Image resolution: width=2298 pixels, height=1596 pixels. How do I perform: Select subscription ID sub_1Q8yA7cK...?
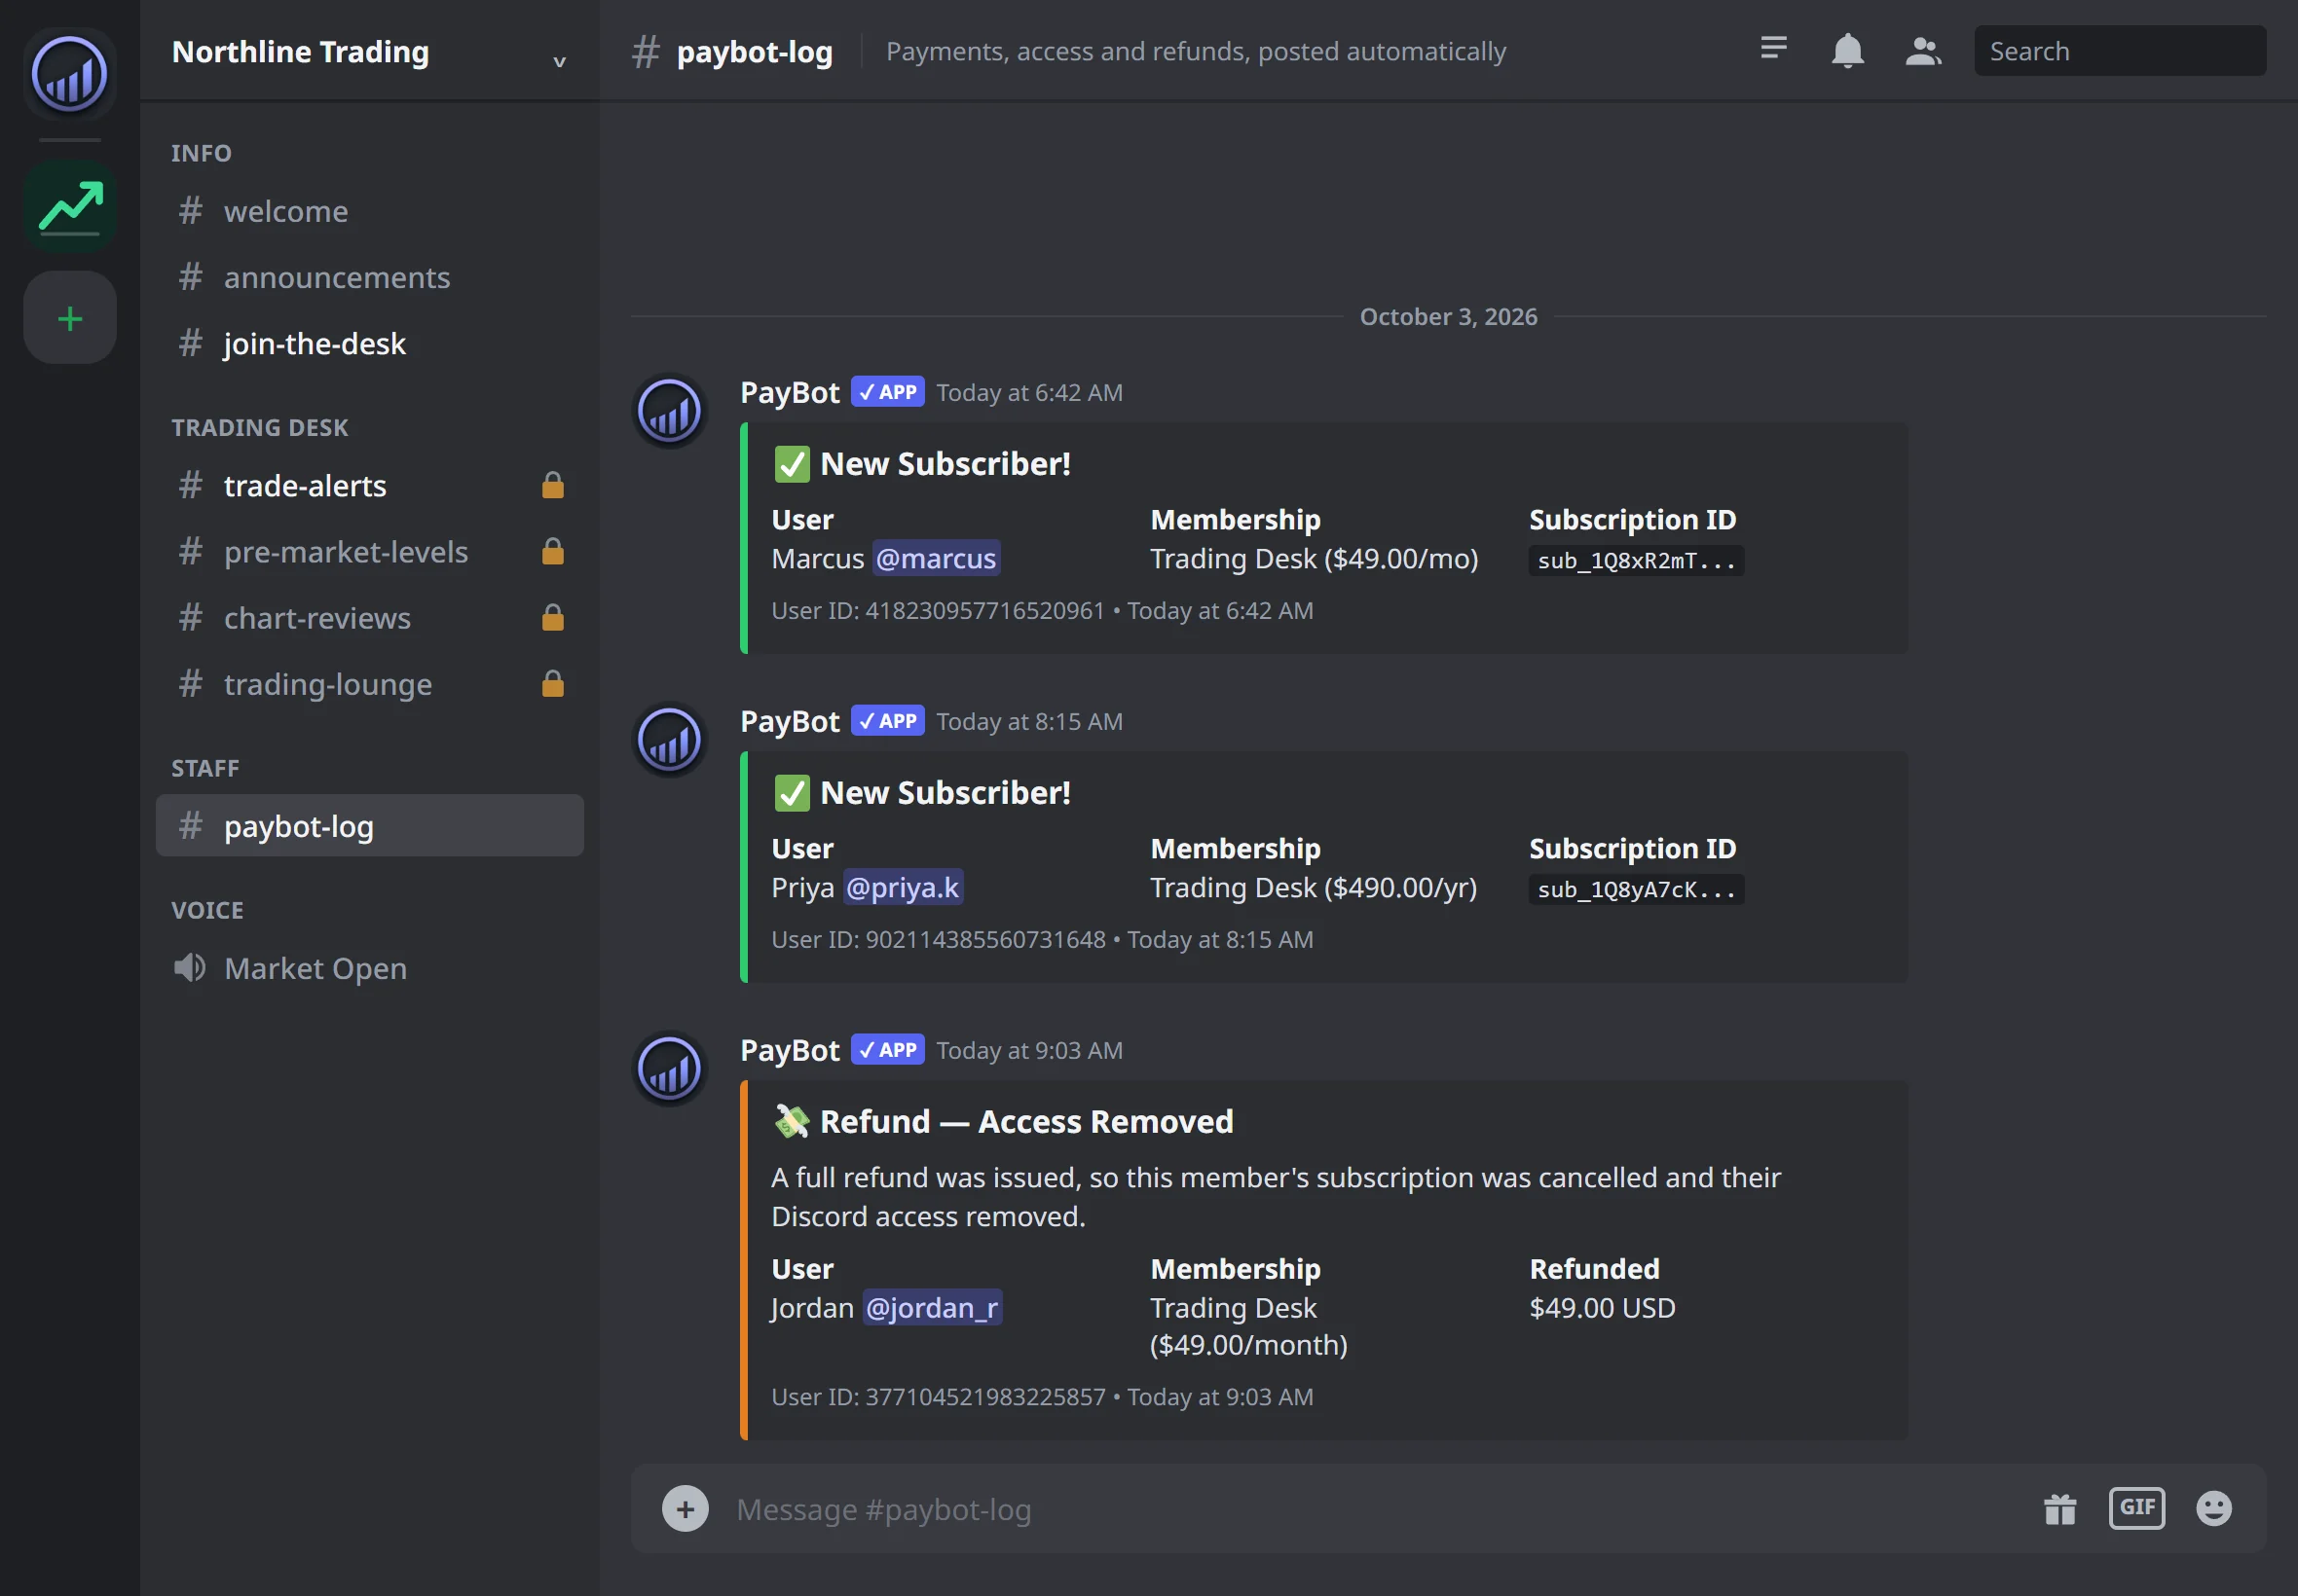(x=1636, y=890)
